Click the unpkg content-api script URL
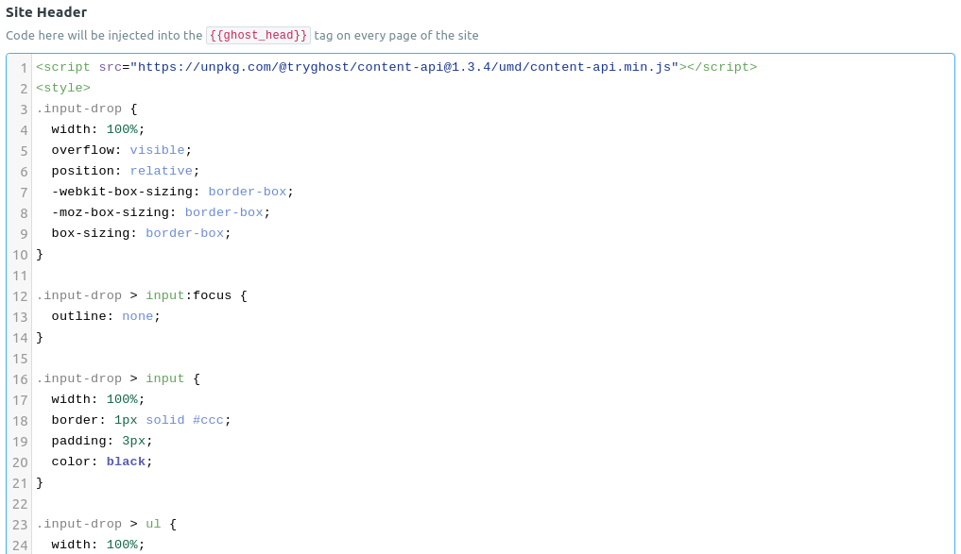 [x=404, y=67]
